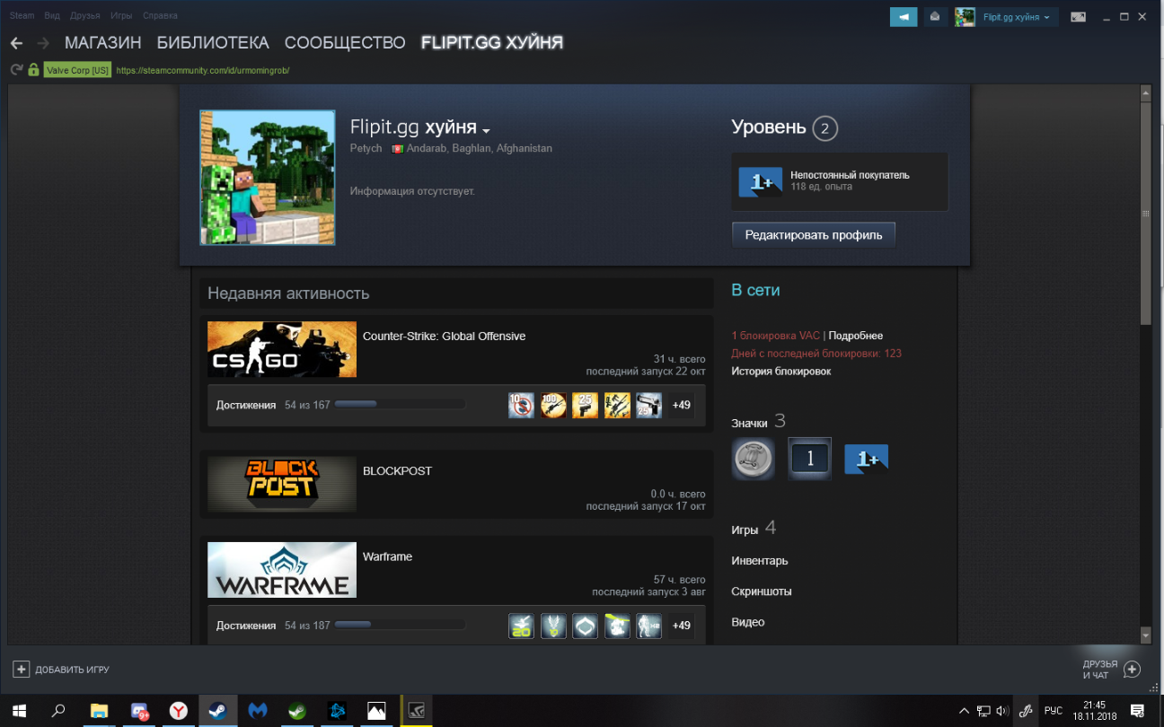
Task: Open the BLOCKPOST game banner
Action: [x=282, y=484]
